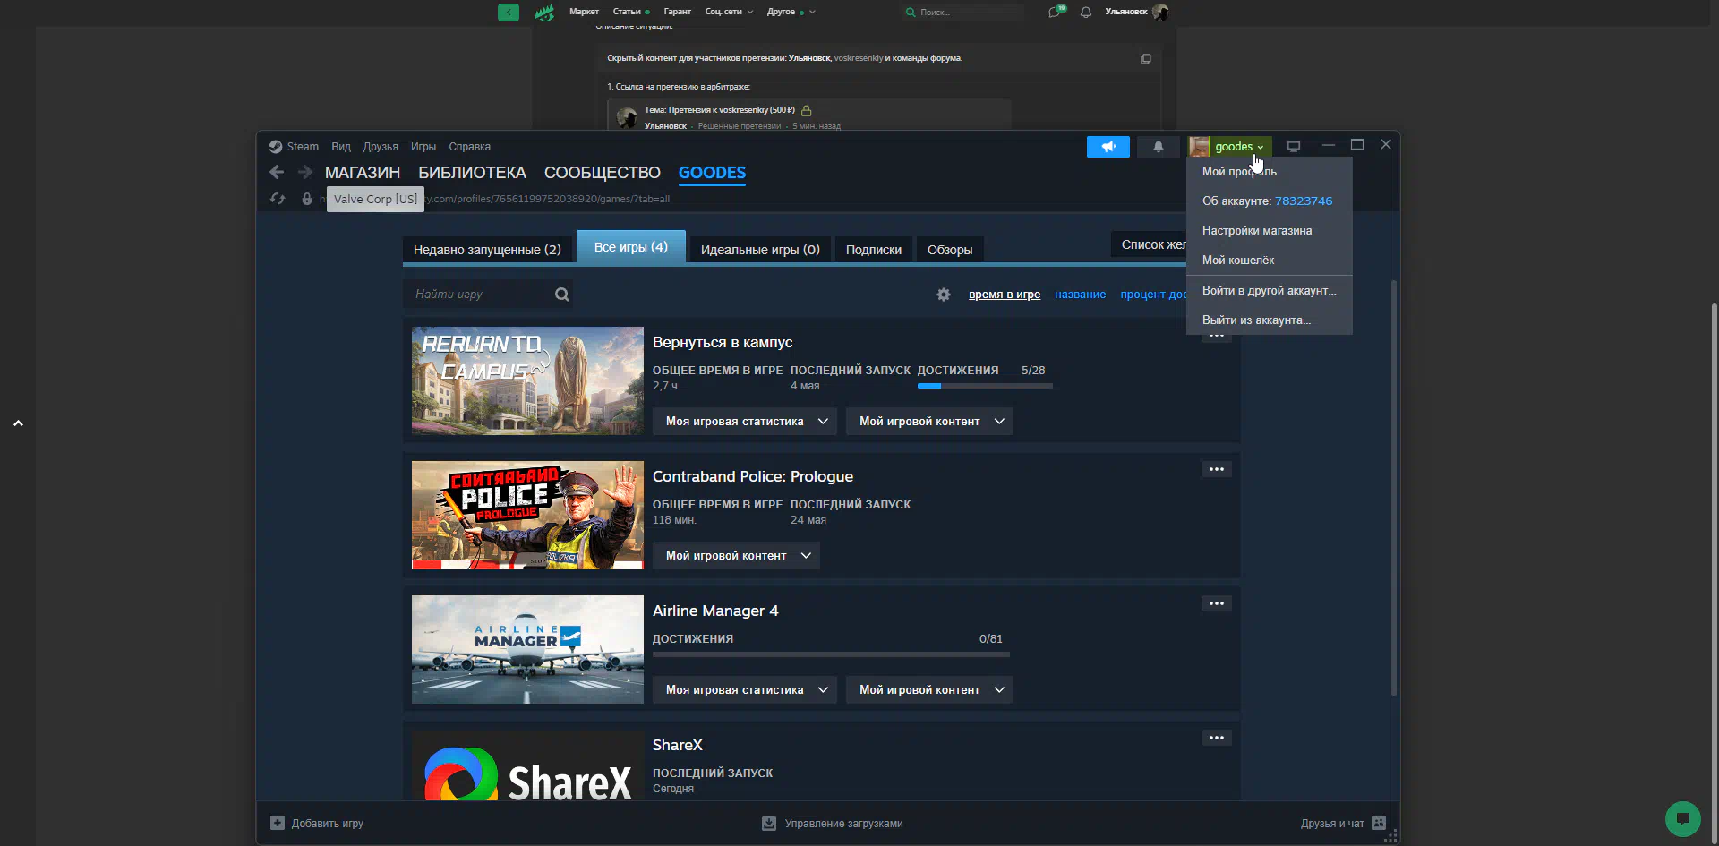
Task: Open the downloads management icon
Action: point(769,823)
